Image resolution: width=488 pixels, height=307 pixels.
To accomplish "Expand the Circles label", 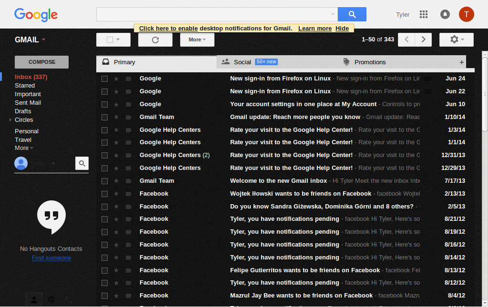I will [x=10, y=119].
